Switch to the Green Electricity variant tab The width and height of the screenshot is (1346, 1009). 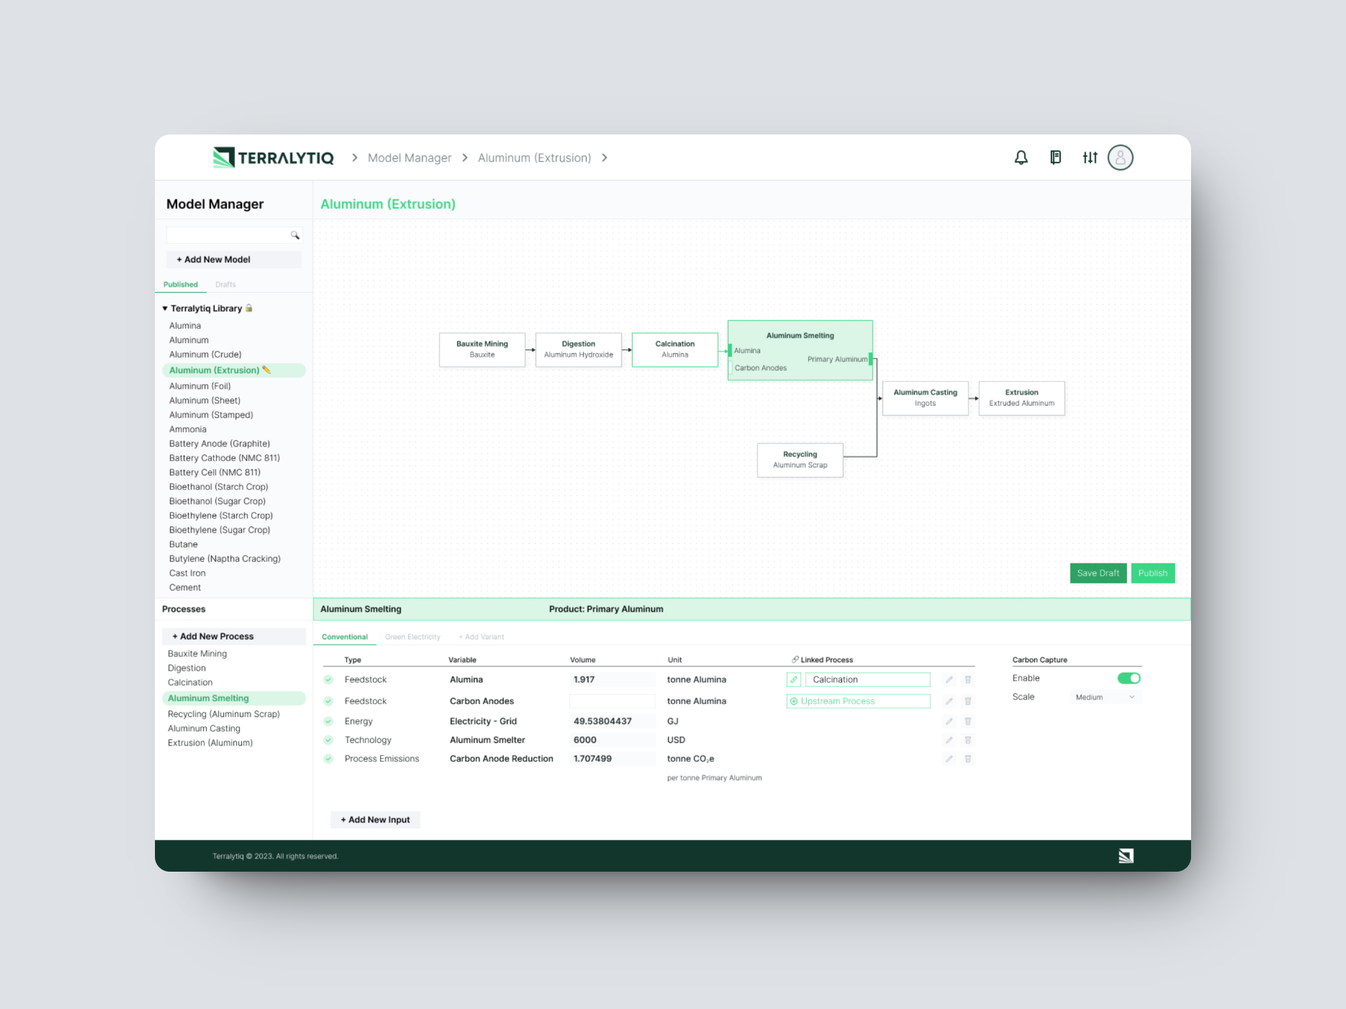click(x=412, y=637)
